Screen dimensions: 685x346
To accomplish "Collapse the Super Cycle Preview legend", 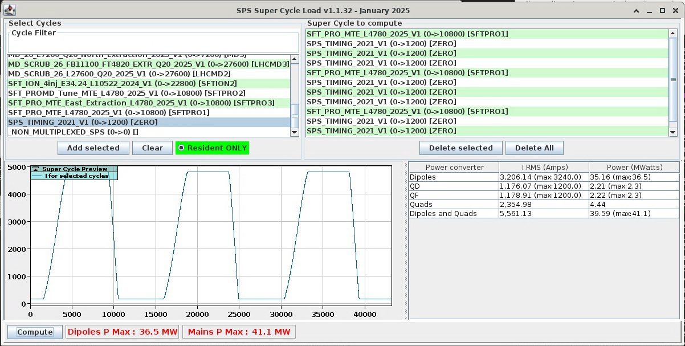I will (x=35, y=169).
